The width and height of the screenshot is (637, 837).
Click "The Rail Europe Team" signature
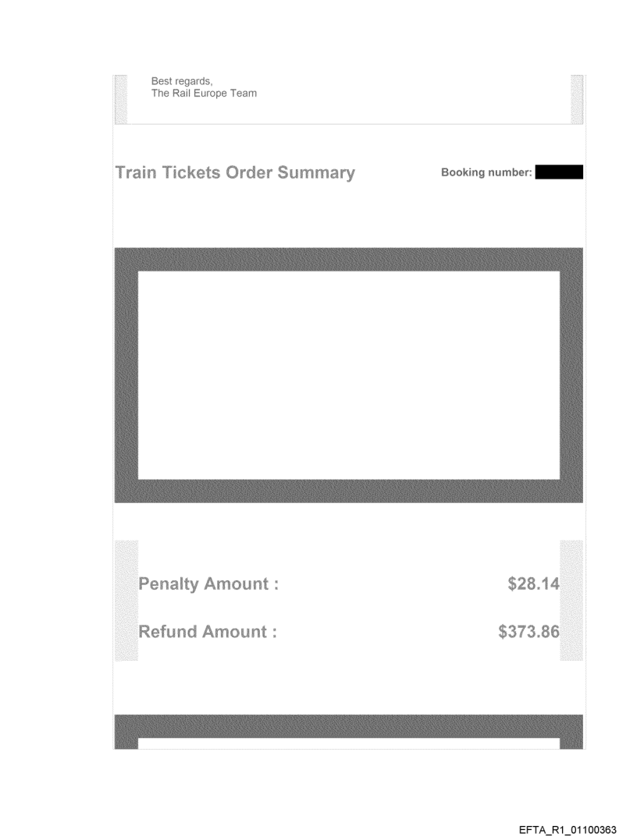click(204, 94)
